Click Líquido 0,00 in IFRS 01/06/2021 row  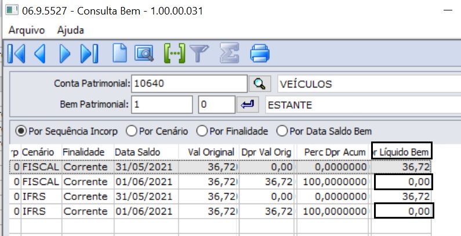403,211
